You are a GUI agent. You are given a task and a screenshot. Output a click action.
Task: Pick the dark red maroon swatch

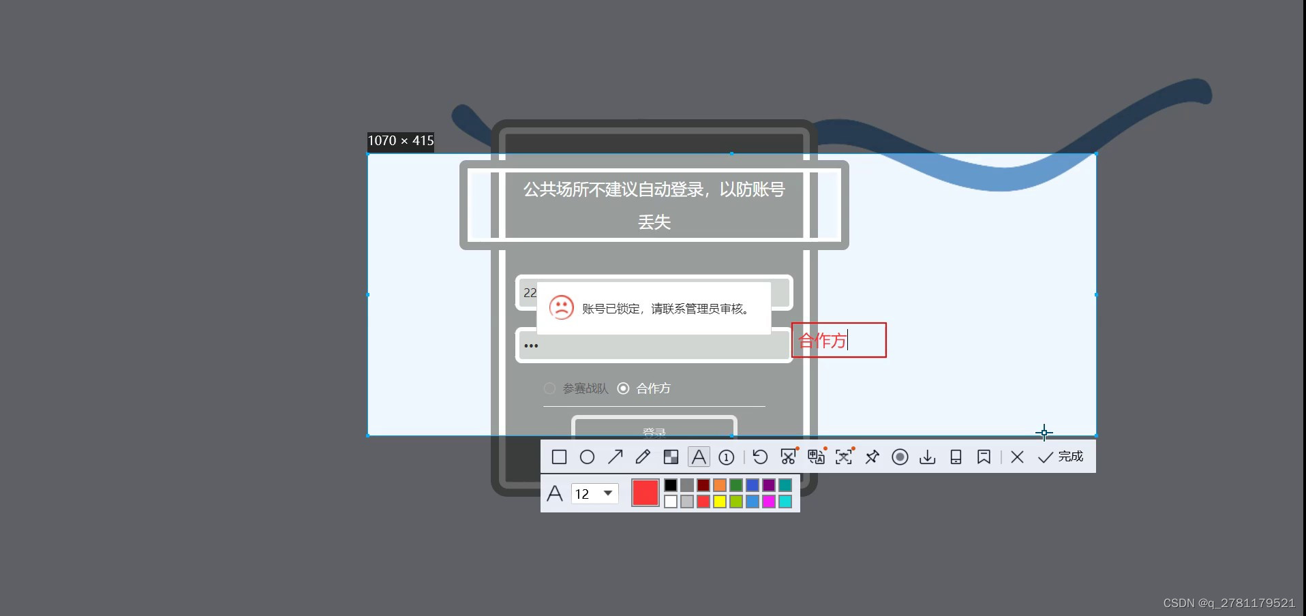[703, 485]
